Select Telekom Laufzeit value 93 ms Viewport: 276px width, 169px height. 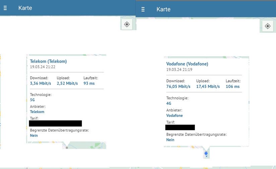coord(89,83)
